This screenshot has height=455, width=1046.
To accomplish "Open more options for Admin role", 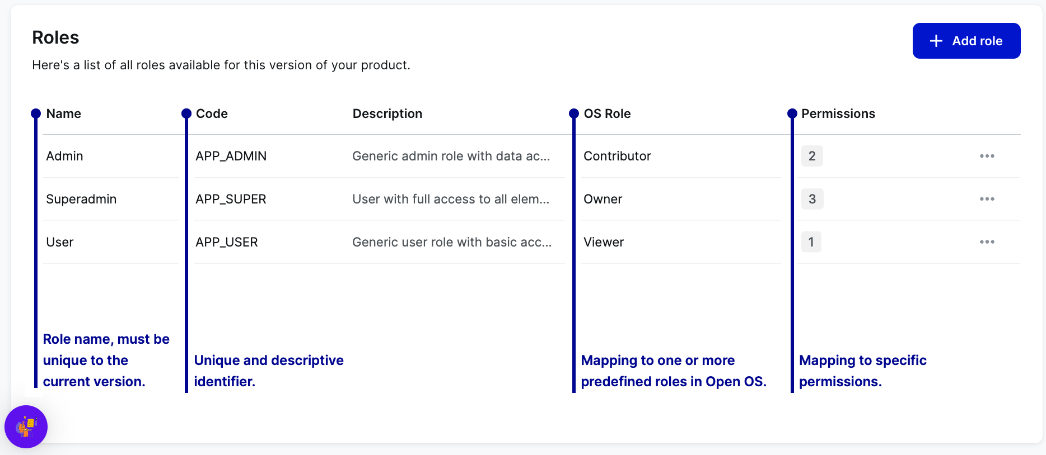I will (x=987, y=156).
